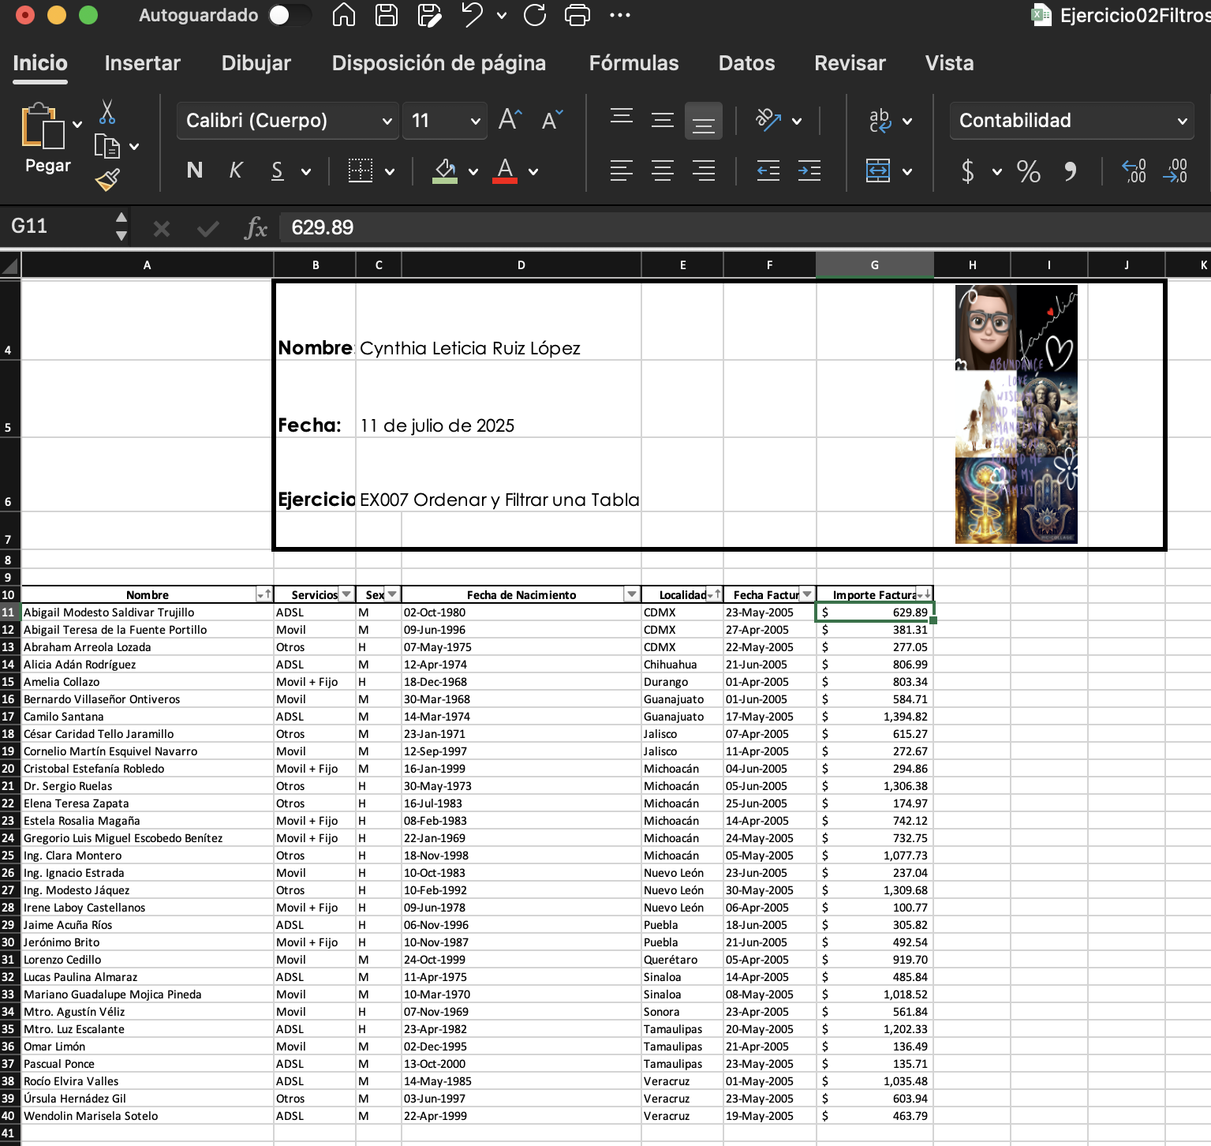Toggle the Autoguardado switch
This screenshot has height=1146, width=1211.
[x=288, y=15]
